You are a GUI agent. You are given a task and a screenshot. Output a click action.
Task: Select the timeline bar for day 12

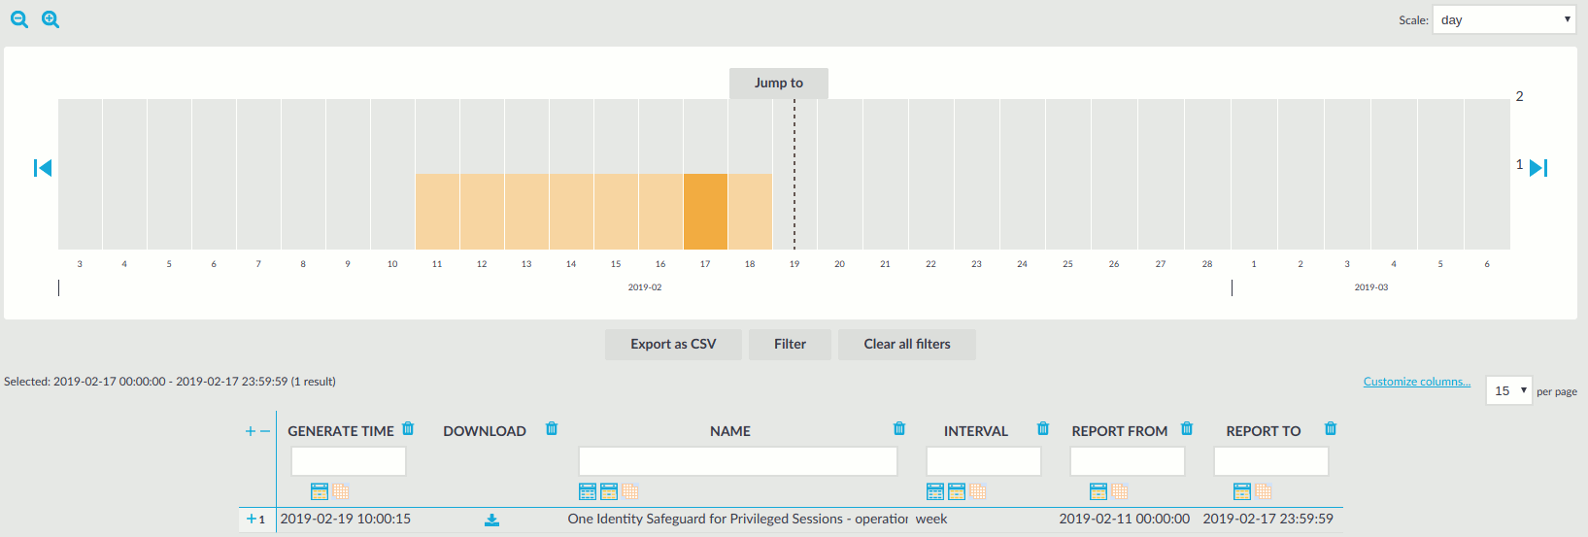482,212
